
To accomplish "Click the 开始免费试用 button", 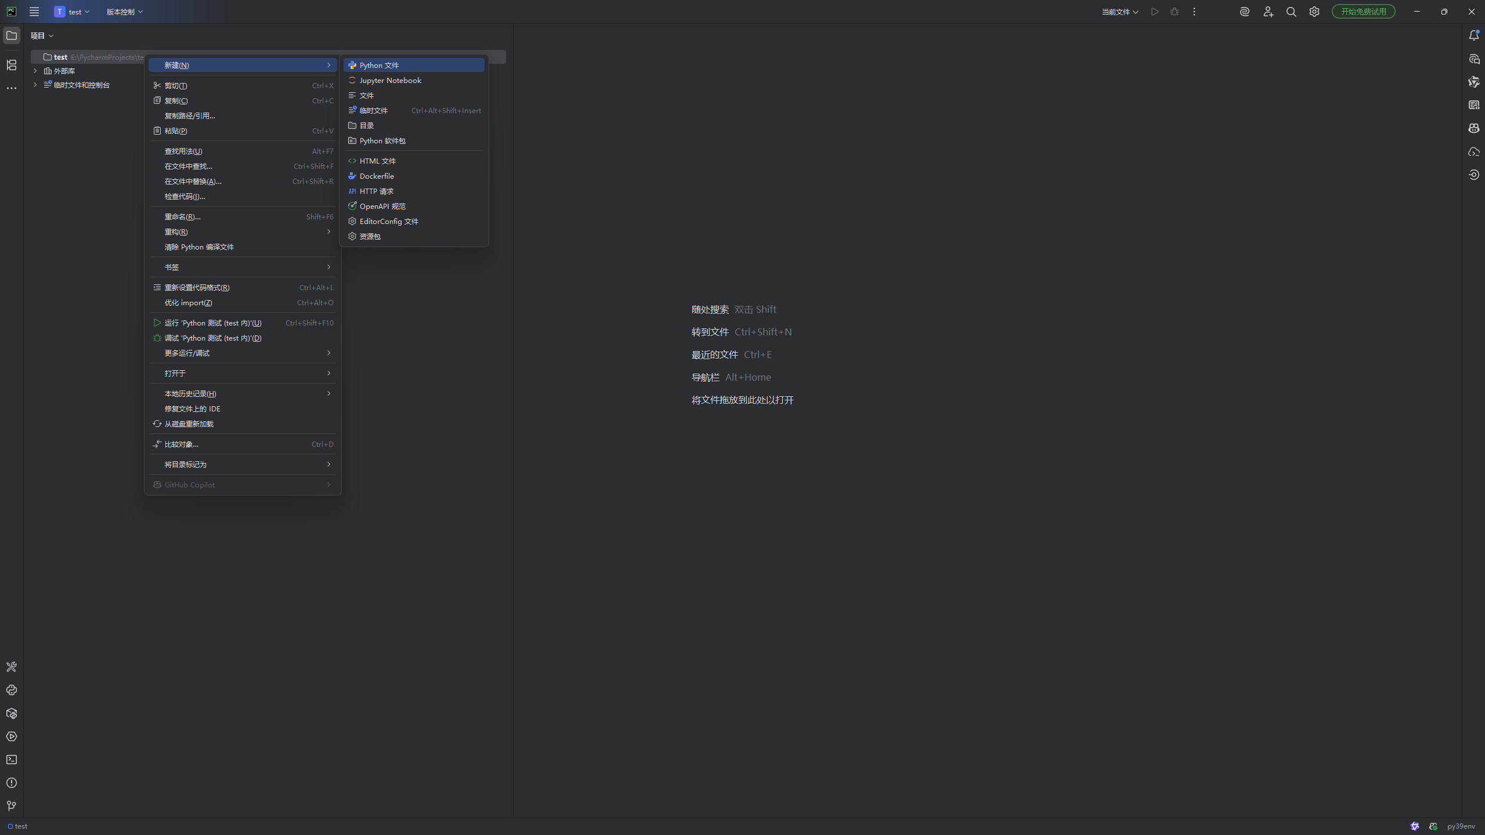I will 1363,12.
